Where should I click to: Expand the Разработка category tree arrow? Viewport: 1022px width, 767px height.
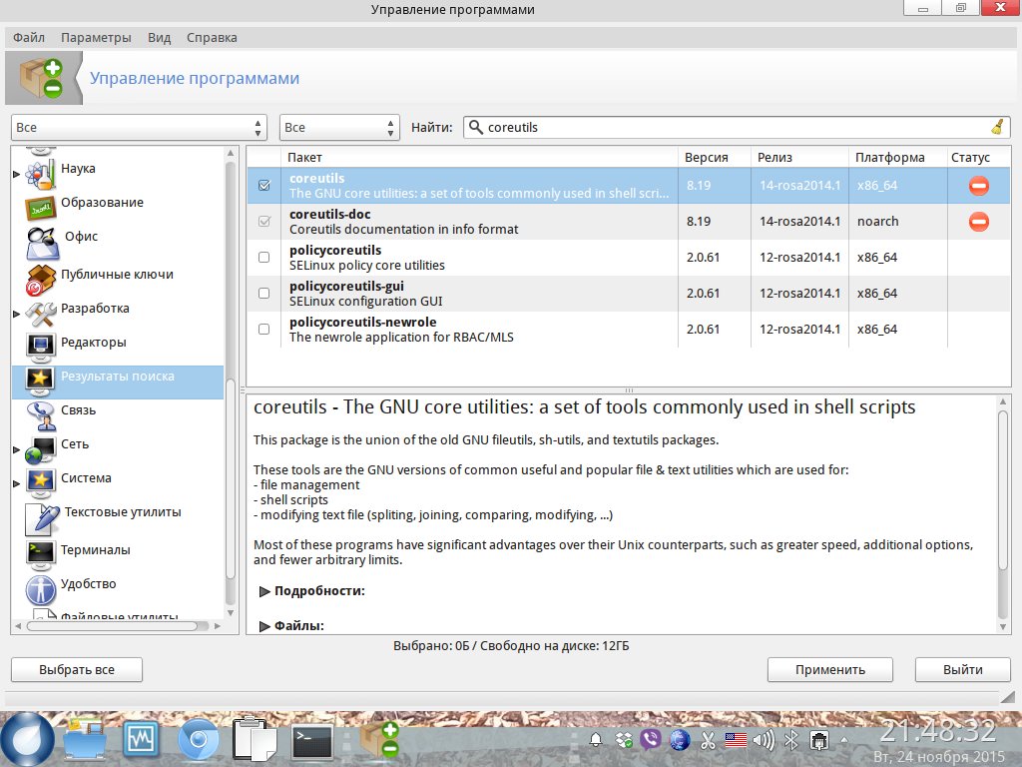pos(16,314)
